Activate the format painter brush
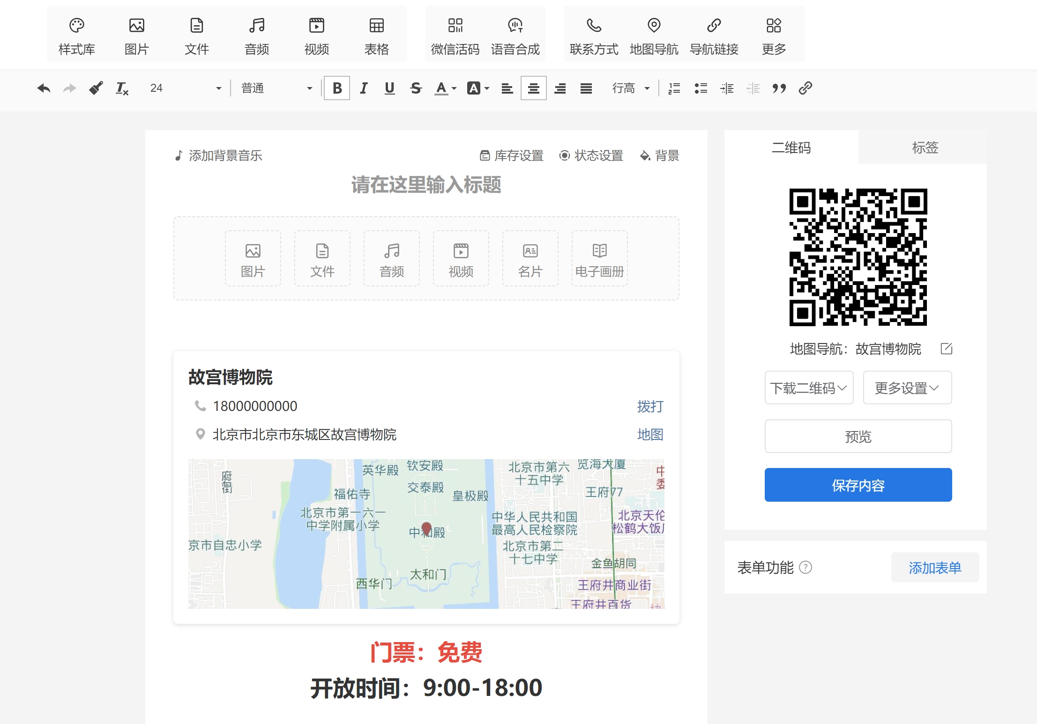Viewport: 1037px width, 724px height. click(96, 88)
